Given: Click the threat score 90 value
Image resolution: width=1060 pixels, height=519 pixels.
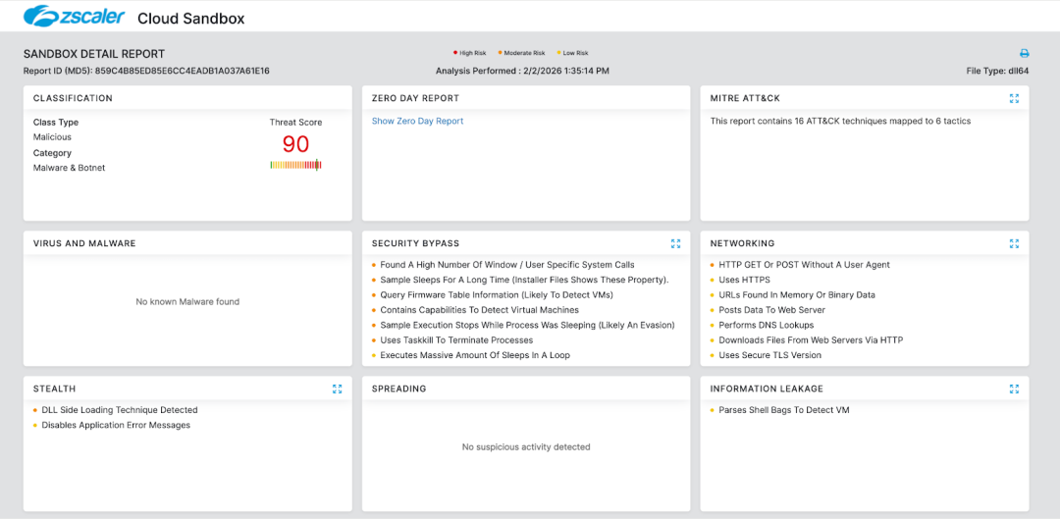Looking at the screenshot, I should (x=295, y=144).
